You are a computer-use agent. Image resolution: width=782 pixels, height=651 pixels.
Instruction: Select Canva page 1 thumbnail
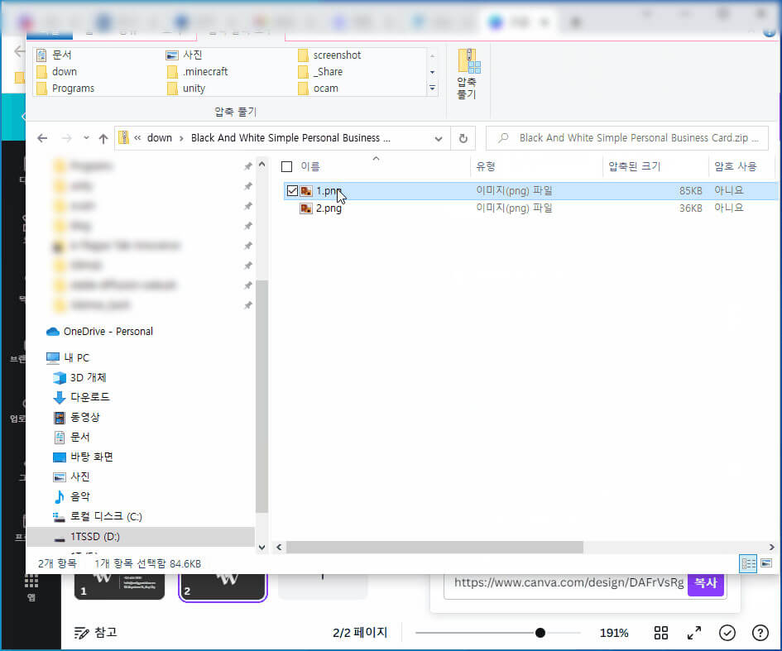[x=119, y=586]
